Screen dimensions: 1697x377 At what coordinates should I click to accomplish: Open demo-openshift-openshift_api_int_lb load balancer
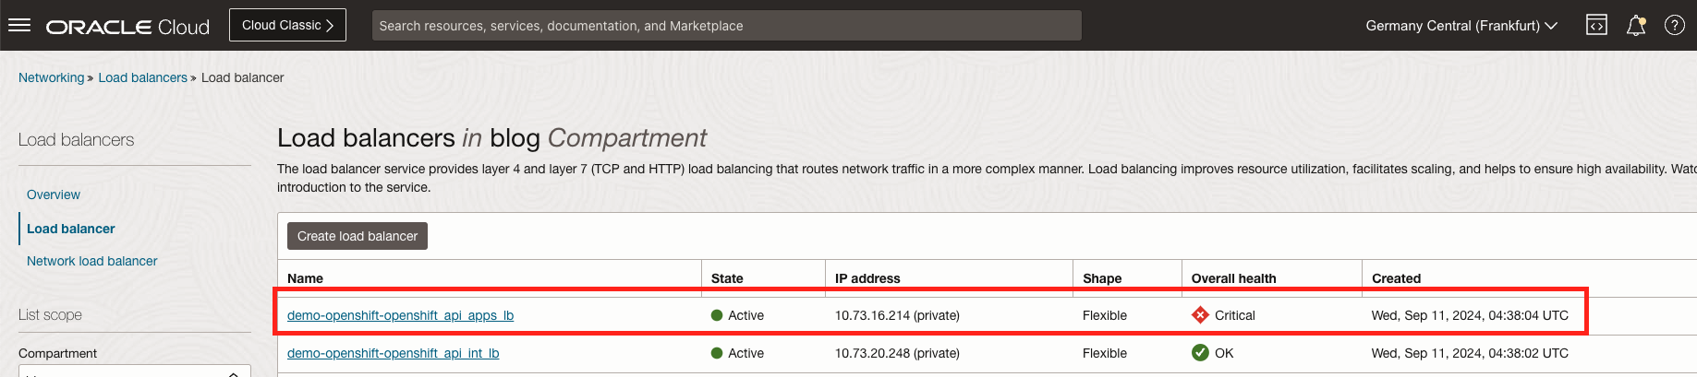pyautogui.click(x=393, y=353)
